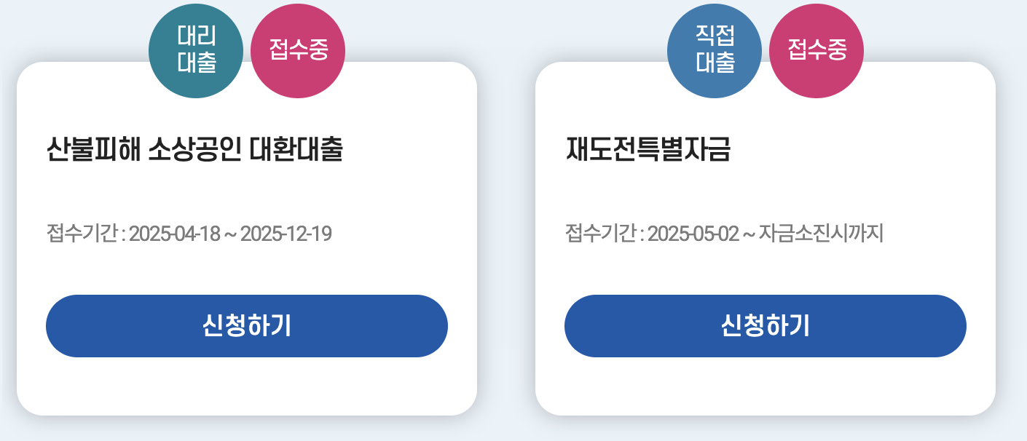Click the 직접대출 circle above 재도전특별자금
The width and height of the screenshot is (1027, 441).
pos(714,49)
